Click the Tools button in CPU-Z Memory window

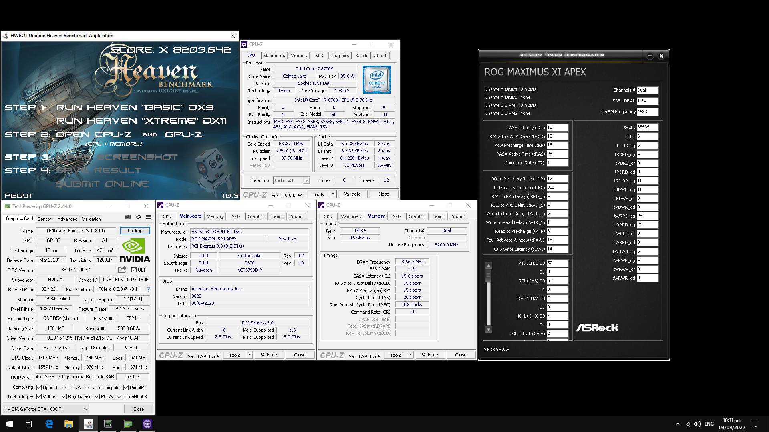point(396,355)
